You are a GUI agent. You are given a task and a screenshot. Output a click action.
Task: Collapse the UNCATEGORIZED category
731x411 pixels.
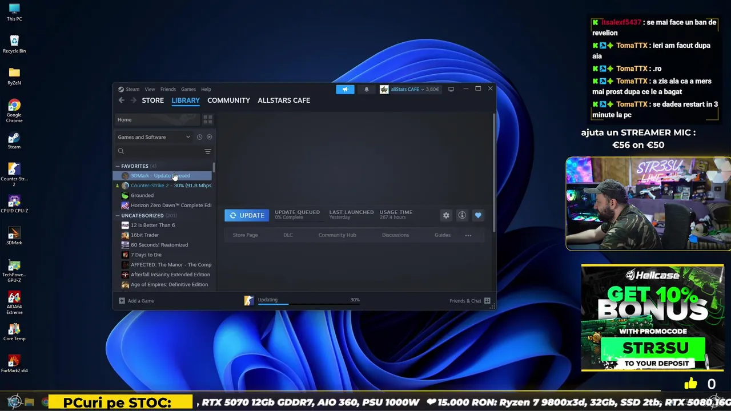(x=118, y=216)
